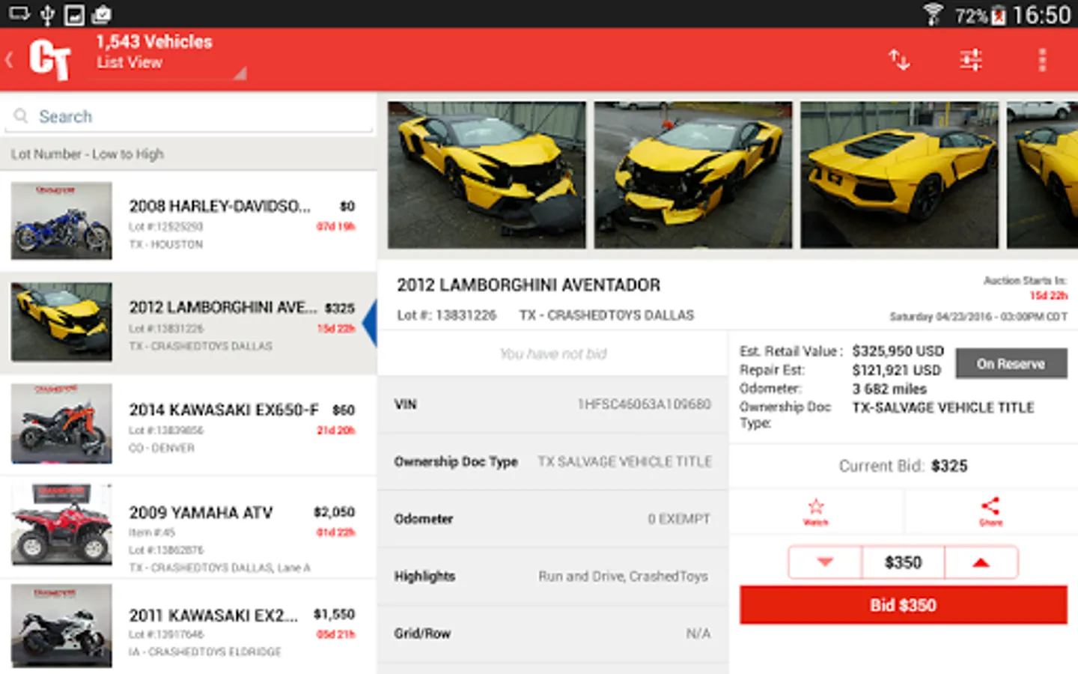This screenshot has height=674, width=1078.
Task: Tap the red Yamaha ATV thumbnail
Action: pyautogui.click(x=61, y=526)
